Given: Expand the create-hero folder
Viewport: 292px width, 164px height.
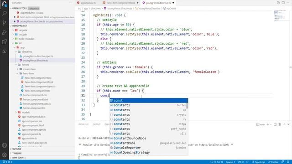Looking at the screenshot, I should [x=29, y=69].
